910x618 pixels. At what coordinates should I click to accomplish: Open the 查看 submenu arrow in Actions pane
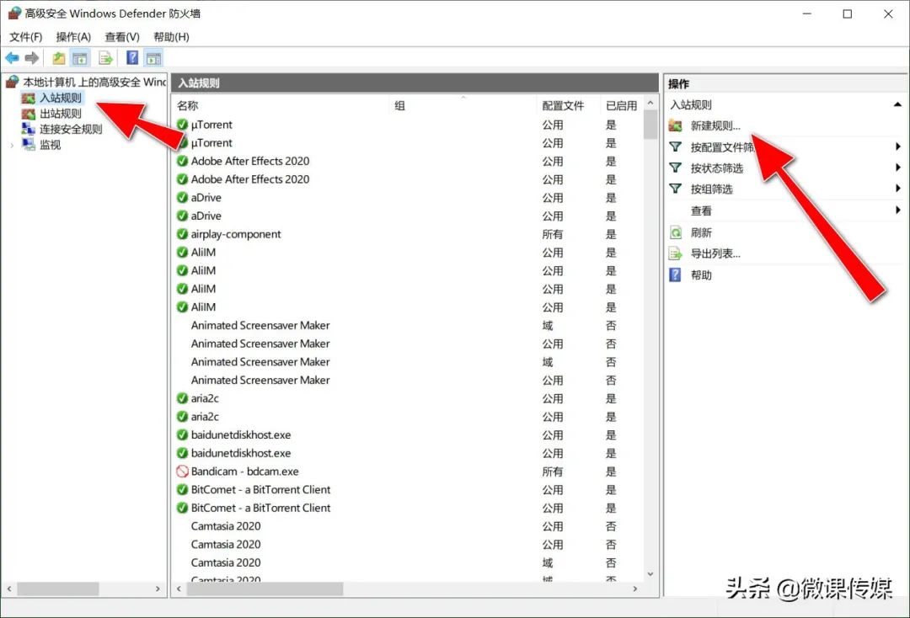(898, 210)
